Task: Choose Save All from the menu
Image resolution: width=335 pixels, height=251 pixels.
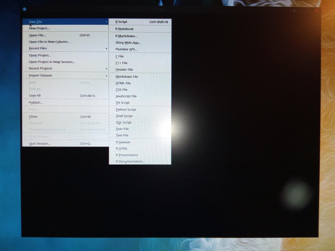Action: 35,95
